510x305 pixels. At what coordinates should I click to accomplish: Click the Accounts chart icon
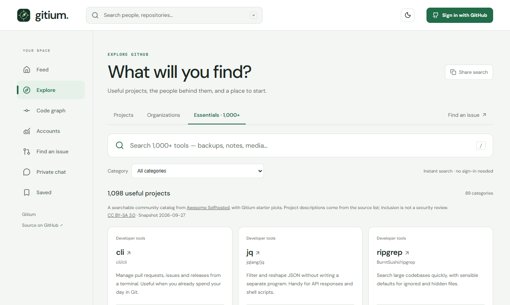[x=27, y=131]
